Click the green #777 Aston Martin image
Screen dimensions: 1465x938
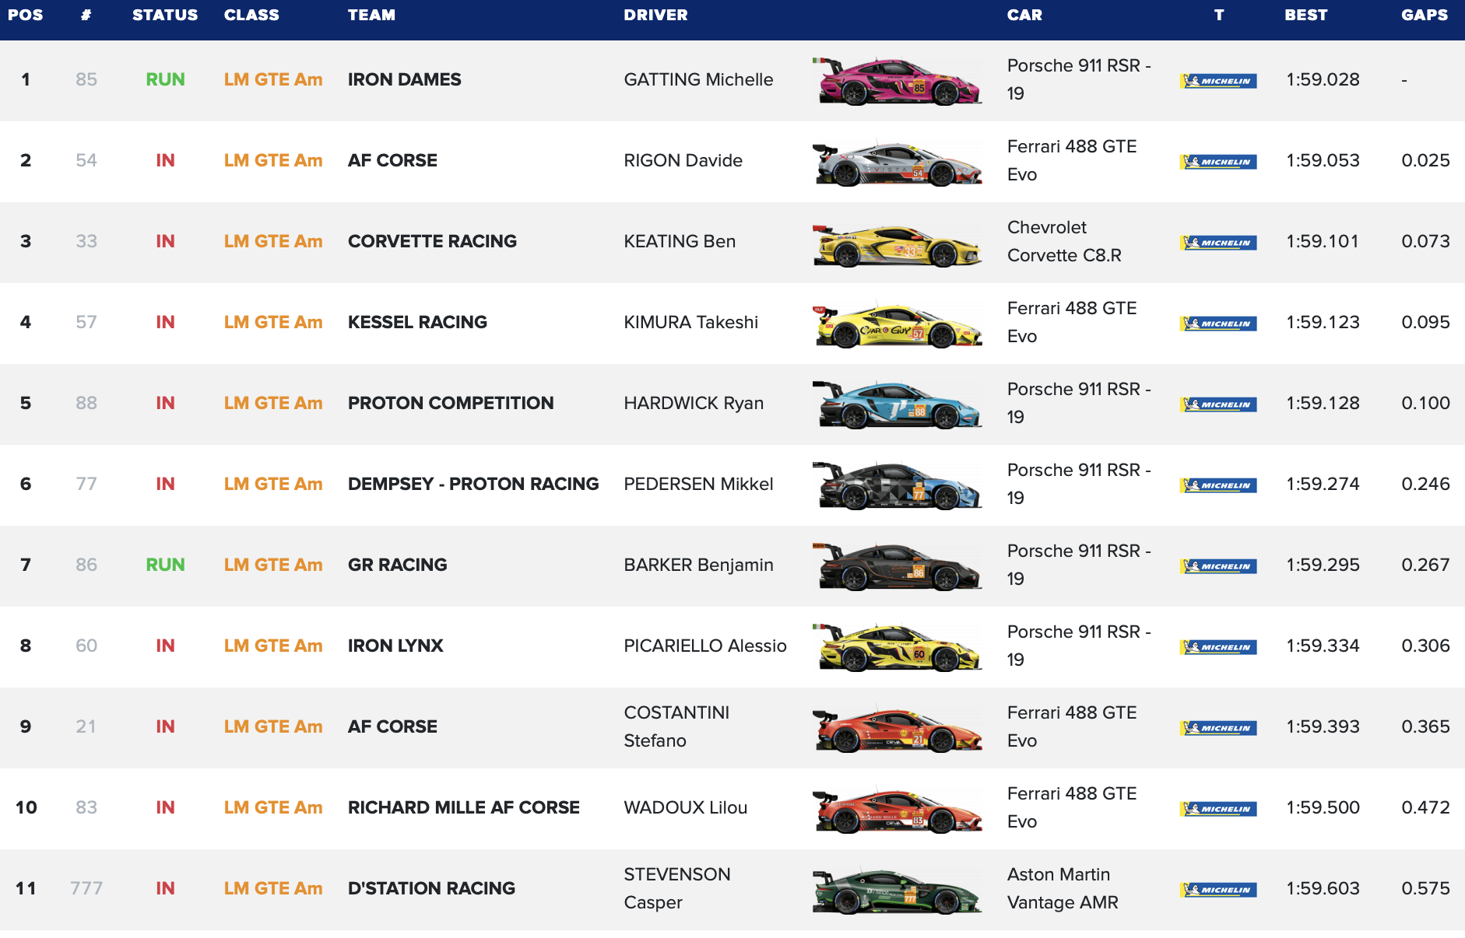[x=898, y=891]
